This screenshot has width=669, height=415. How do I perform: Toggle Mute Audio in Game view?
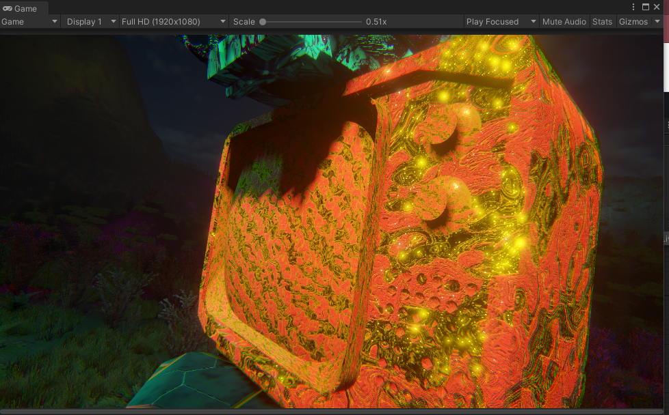[x=564, y=22]
